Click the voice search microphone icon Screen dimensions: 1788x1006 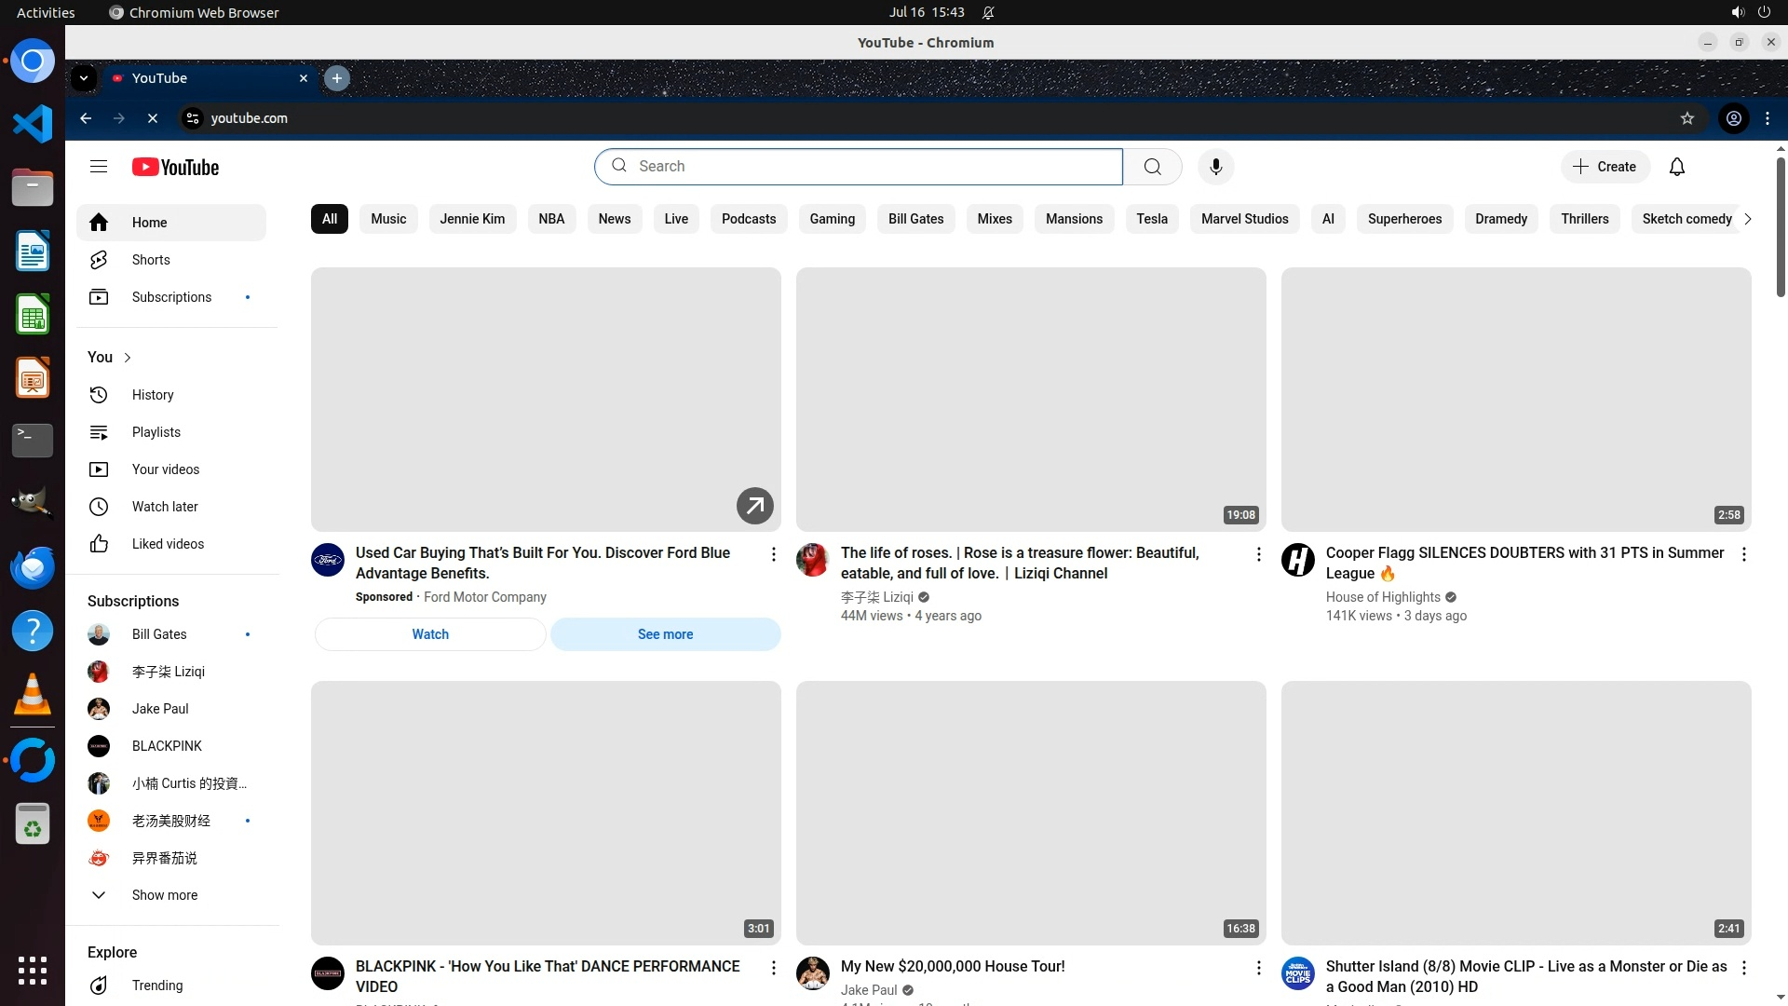pyautogui.click(x=1215, y=167)
